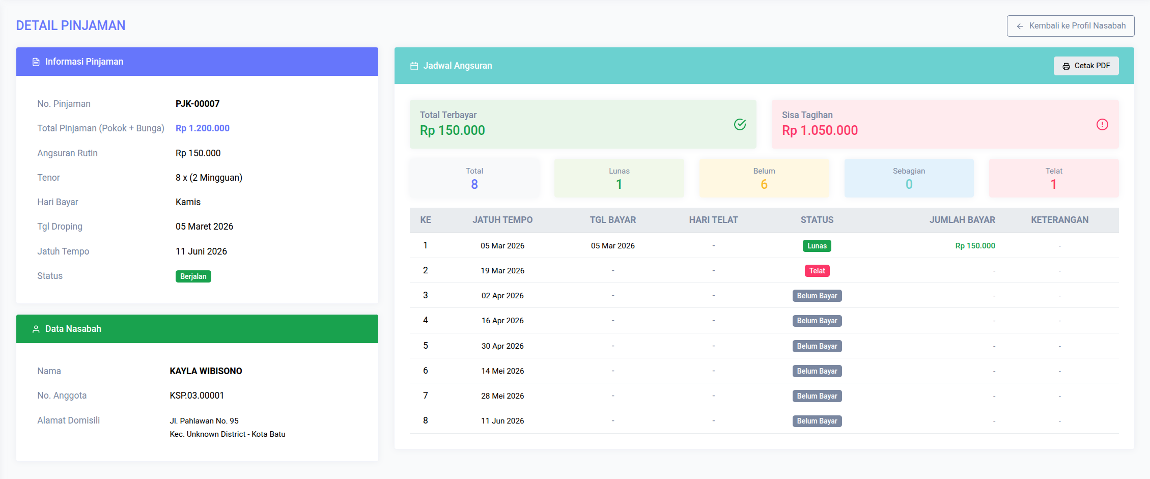Click the STATUS column header
This screenshot has width=1150, height=479.
point(817,220)
